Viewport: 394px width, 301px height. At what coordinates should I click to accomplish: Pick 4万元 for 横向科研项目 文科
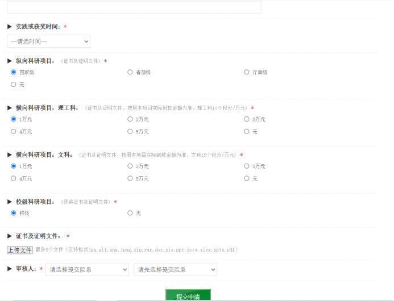click(14, 178)
